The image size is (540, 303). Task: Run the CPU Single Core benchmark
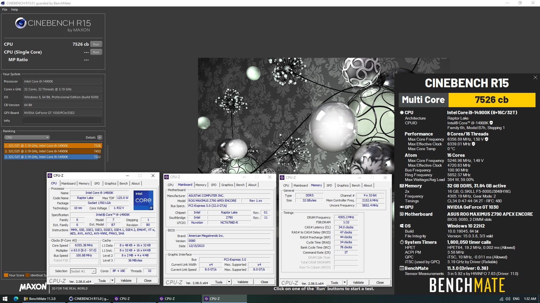(96, 52)
